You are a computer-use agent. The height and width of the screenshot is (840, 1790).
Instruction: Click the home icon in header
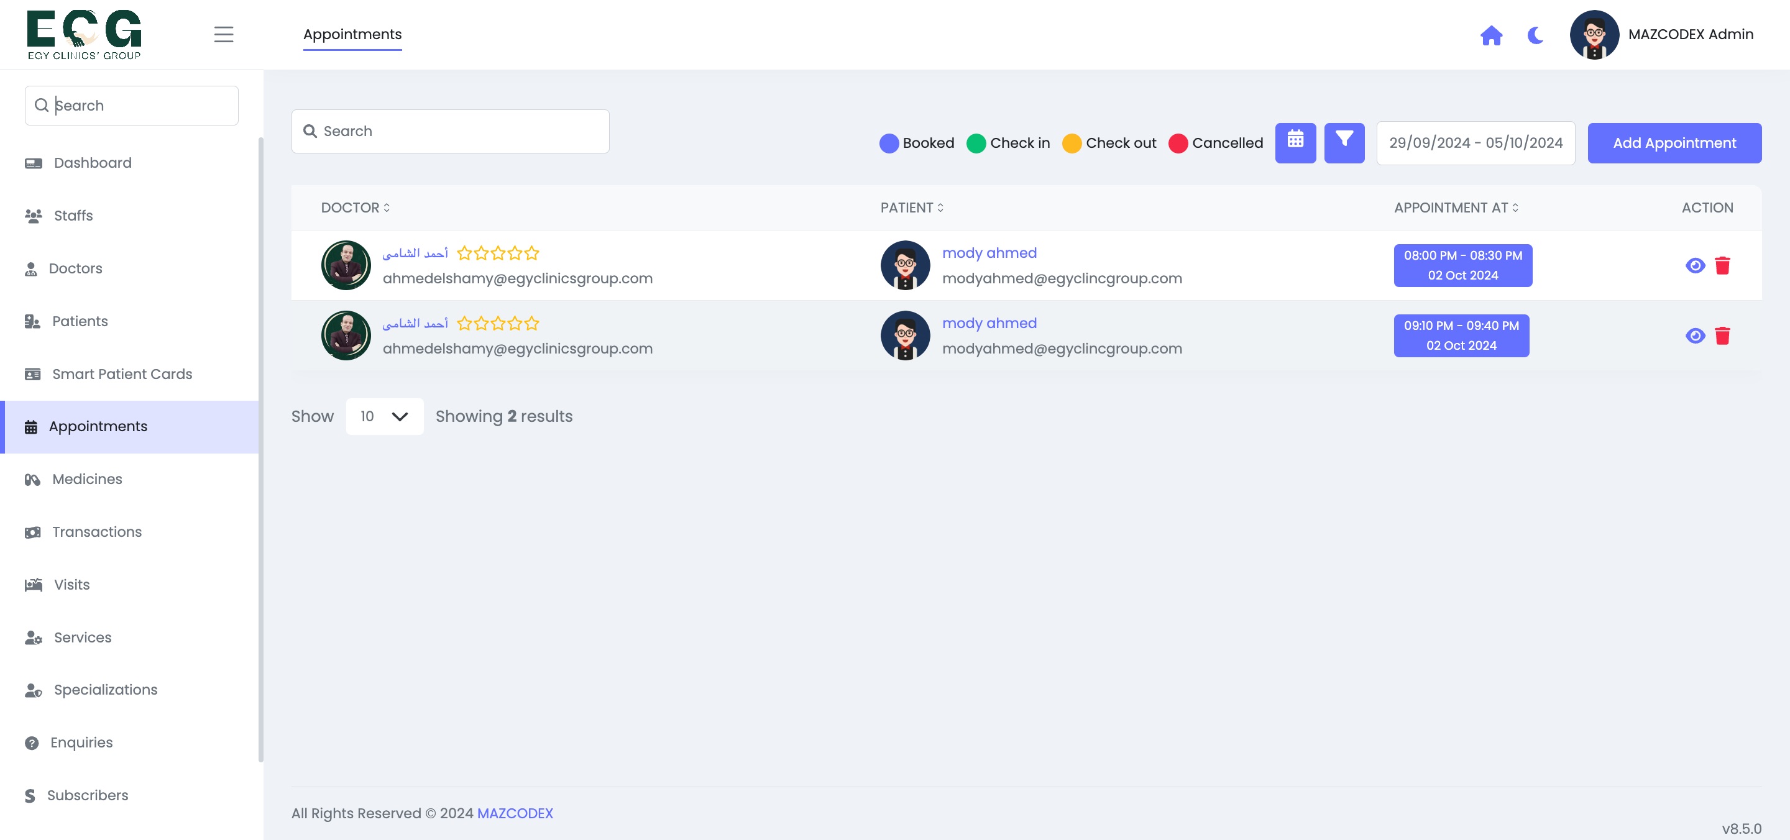tap(1491, 35)
